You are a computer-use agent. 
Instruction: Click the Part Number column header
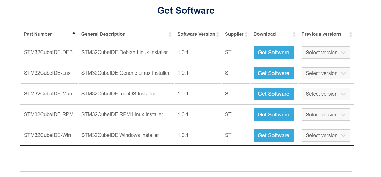click(x=38, y=34)
